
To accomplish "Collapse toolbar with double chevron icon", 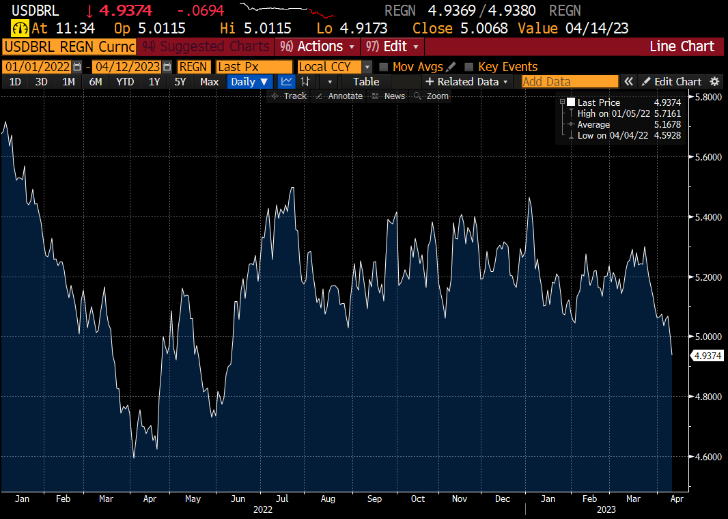I will pyautogui.click(x=628, y=82).
